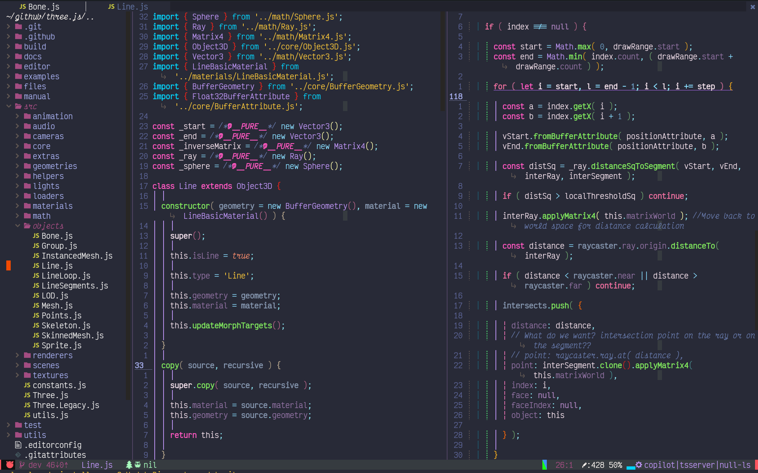Open LineSegments.js in the file tree

[75, 286]
